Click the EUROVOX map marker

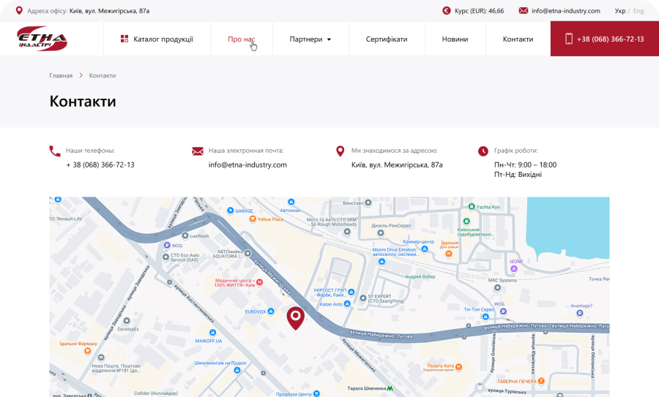coord(271,311)
